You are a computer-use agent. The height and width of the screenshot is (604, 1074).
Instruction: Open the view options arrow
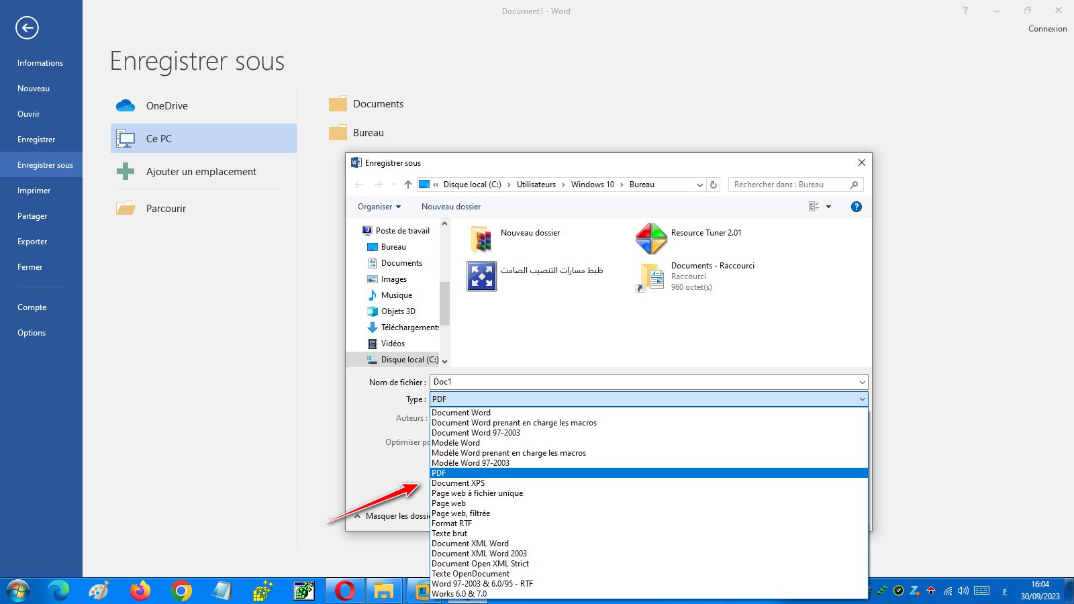tap(828, 207)
